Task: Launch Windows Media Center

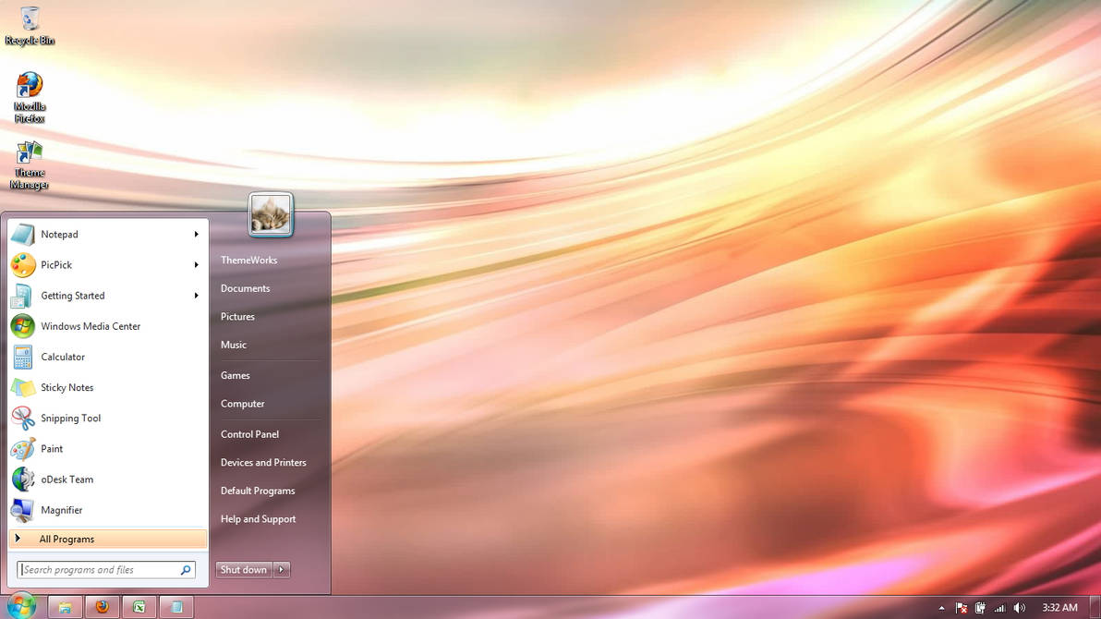Action: click(90, 326)
